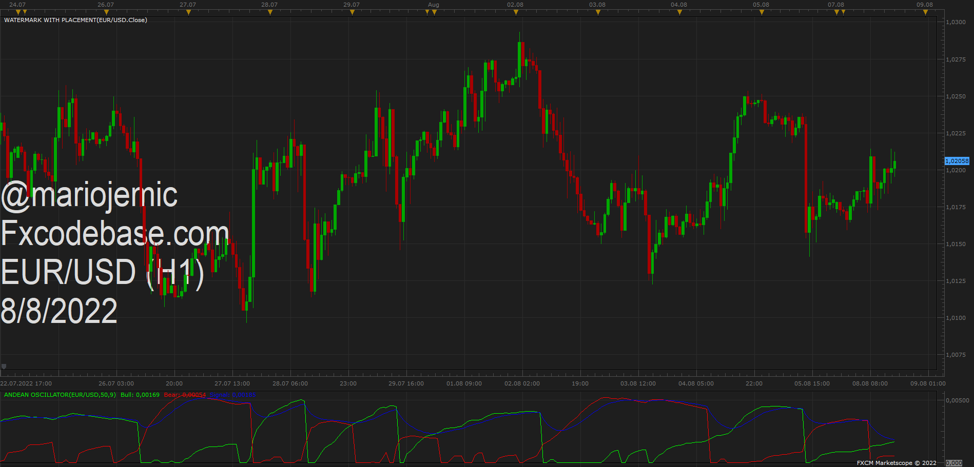
Task: Click the 03.08 day marker triangle
Action: 598,12
